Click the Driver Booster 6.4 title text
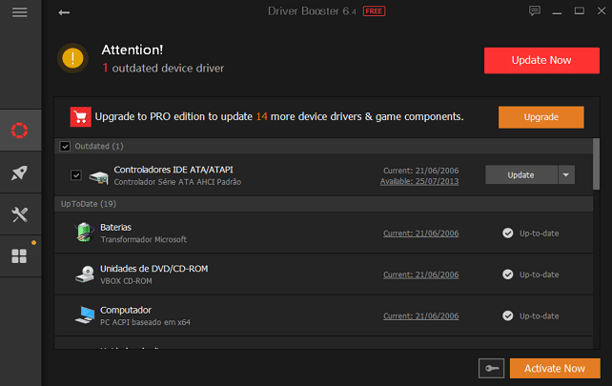612x386 pixels. point(312,11)
